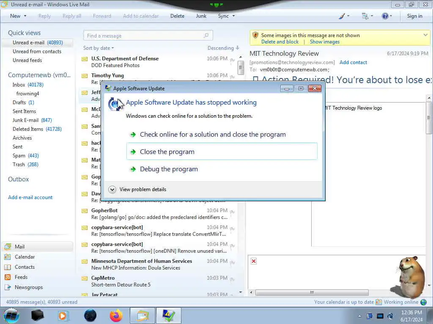The image size is (433, 324).
Task: Select the Outbox heading
Action: (x=19, y=179)
